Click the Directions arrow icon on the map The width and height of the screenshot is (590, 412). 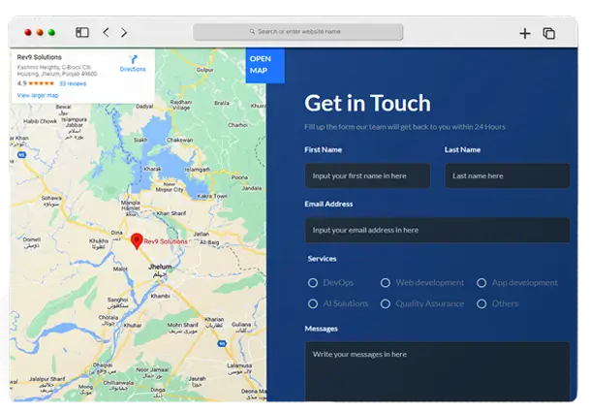coord(133,59)
